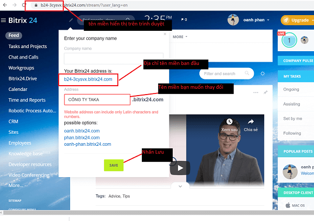Click small avatar next to LIVE circle
This screenshot has width=314, height=221.
coord(305,40)
